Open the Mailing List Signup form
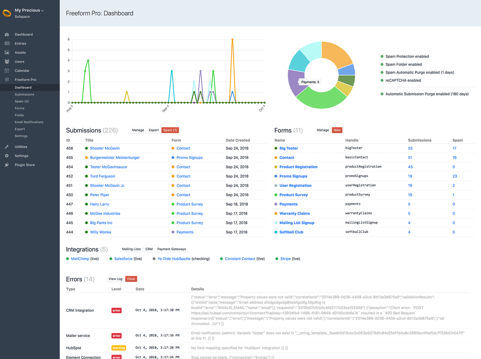The image size is (481, 359). click(297, 223)
